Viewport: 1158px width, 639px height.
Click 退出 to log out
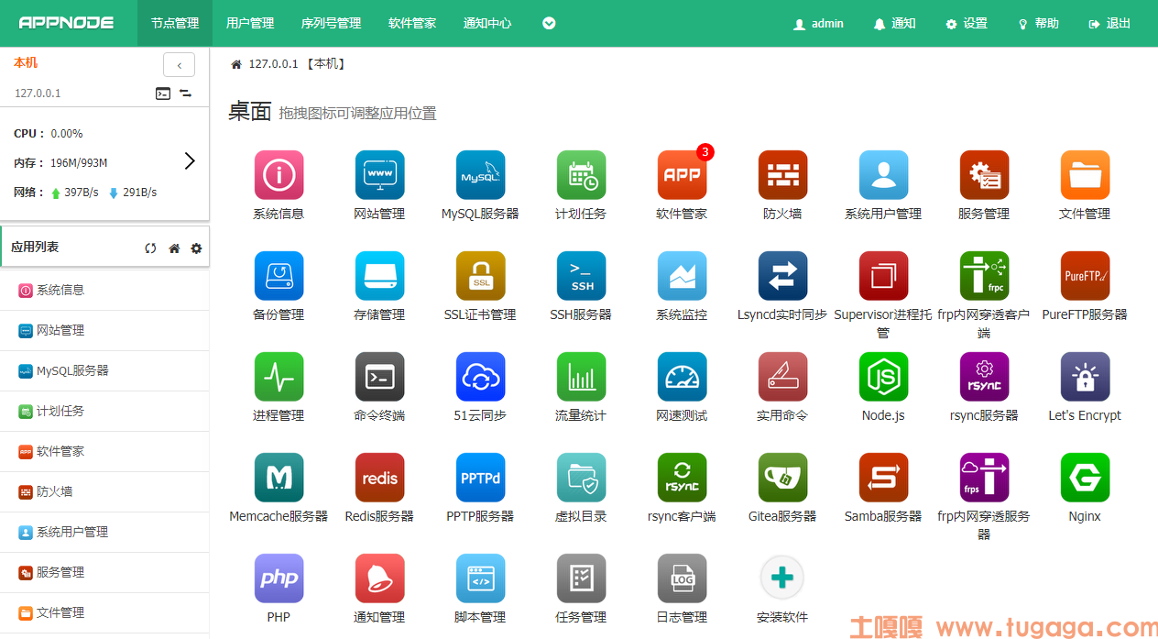[1109, 24]
